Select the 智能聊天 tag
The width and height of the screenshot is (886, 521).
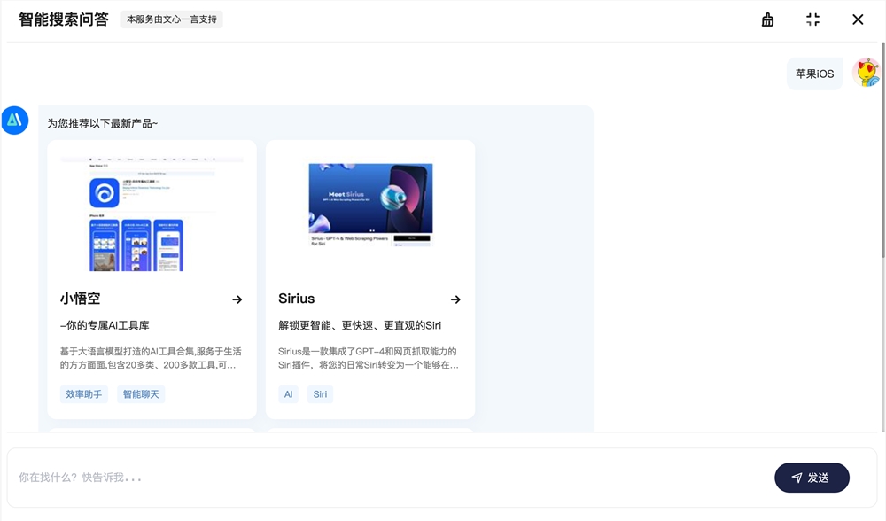tap(141, 393)
